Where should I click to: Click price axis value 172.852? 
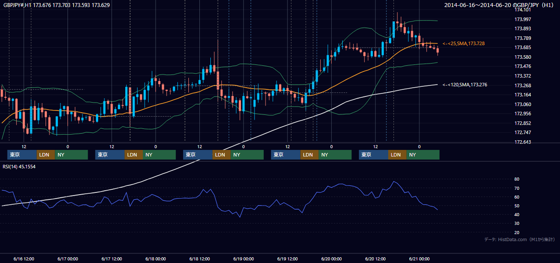(522, 123)
